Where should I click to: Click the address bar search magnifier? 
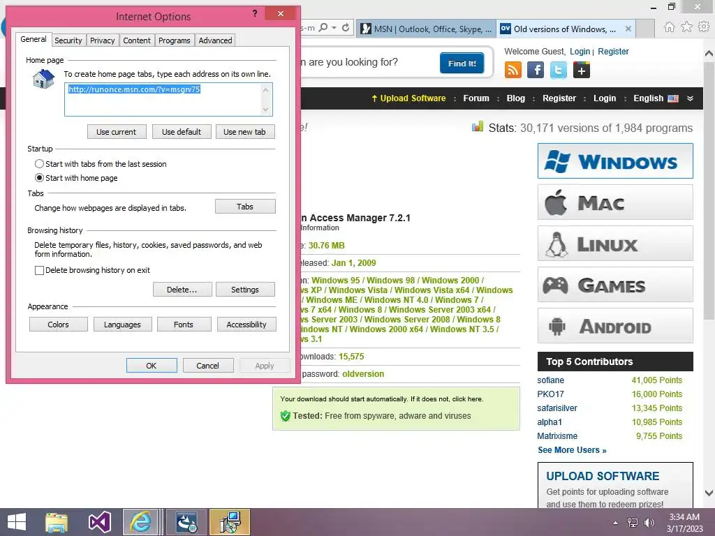pyautogui.click(x=323, y=28)
